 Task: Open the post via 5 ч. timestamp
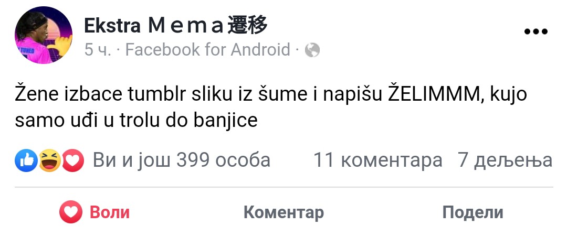point(98,50)
